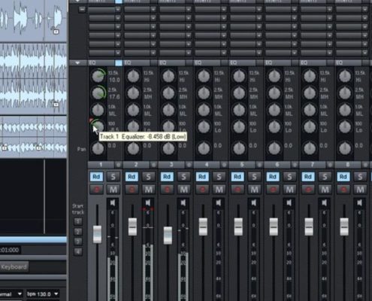Click the Keyboard button

click(x=14, y=266)
